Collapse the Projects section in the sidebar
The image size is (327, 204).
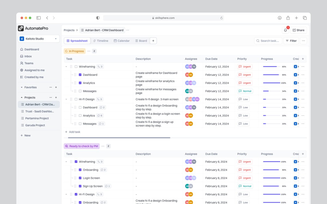click(22, 97)
